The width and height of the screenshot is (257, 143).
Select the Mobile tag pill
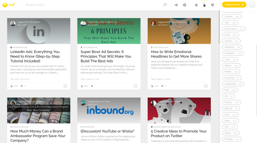(231, 72)
